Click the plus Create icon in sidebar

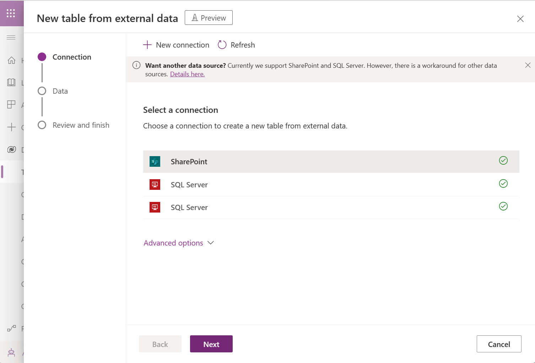tap(11, 127)
